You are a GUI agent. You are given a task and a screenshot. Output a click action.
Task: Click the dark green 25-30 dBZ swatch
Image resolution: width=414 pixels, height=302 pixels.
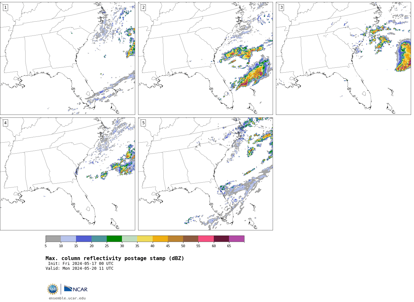point(114,239)
